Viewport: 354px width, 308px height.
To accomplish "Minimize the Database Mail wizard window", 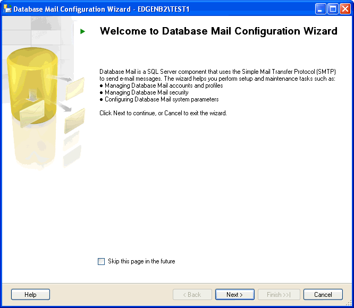I will (x=321, y=9).
